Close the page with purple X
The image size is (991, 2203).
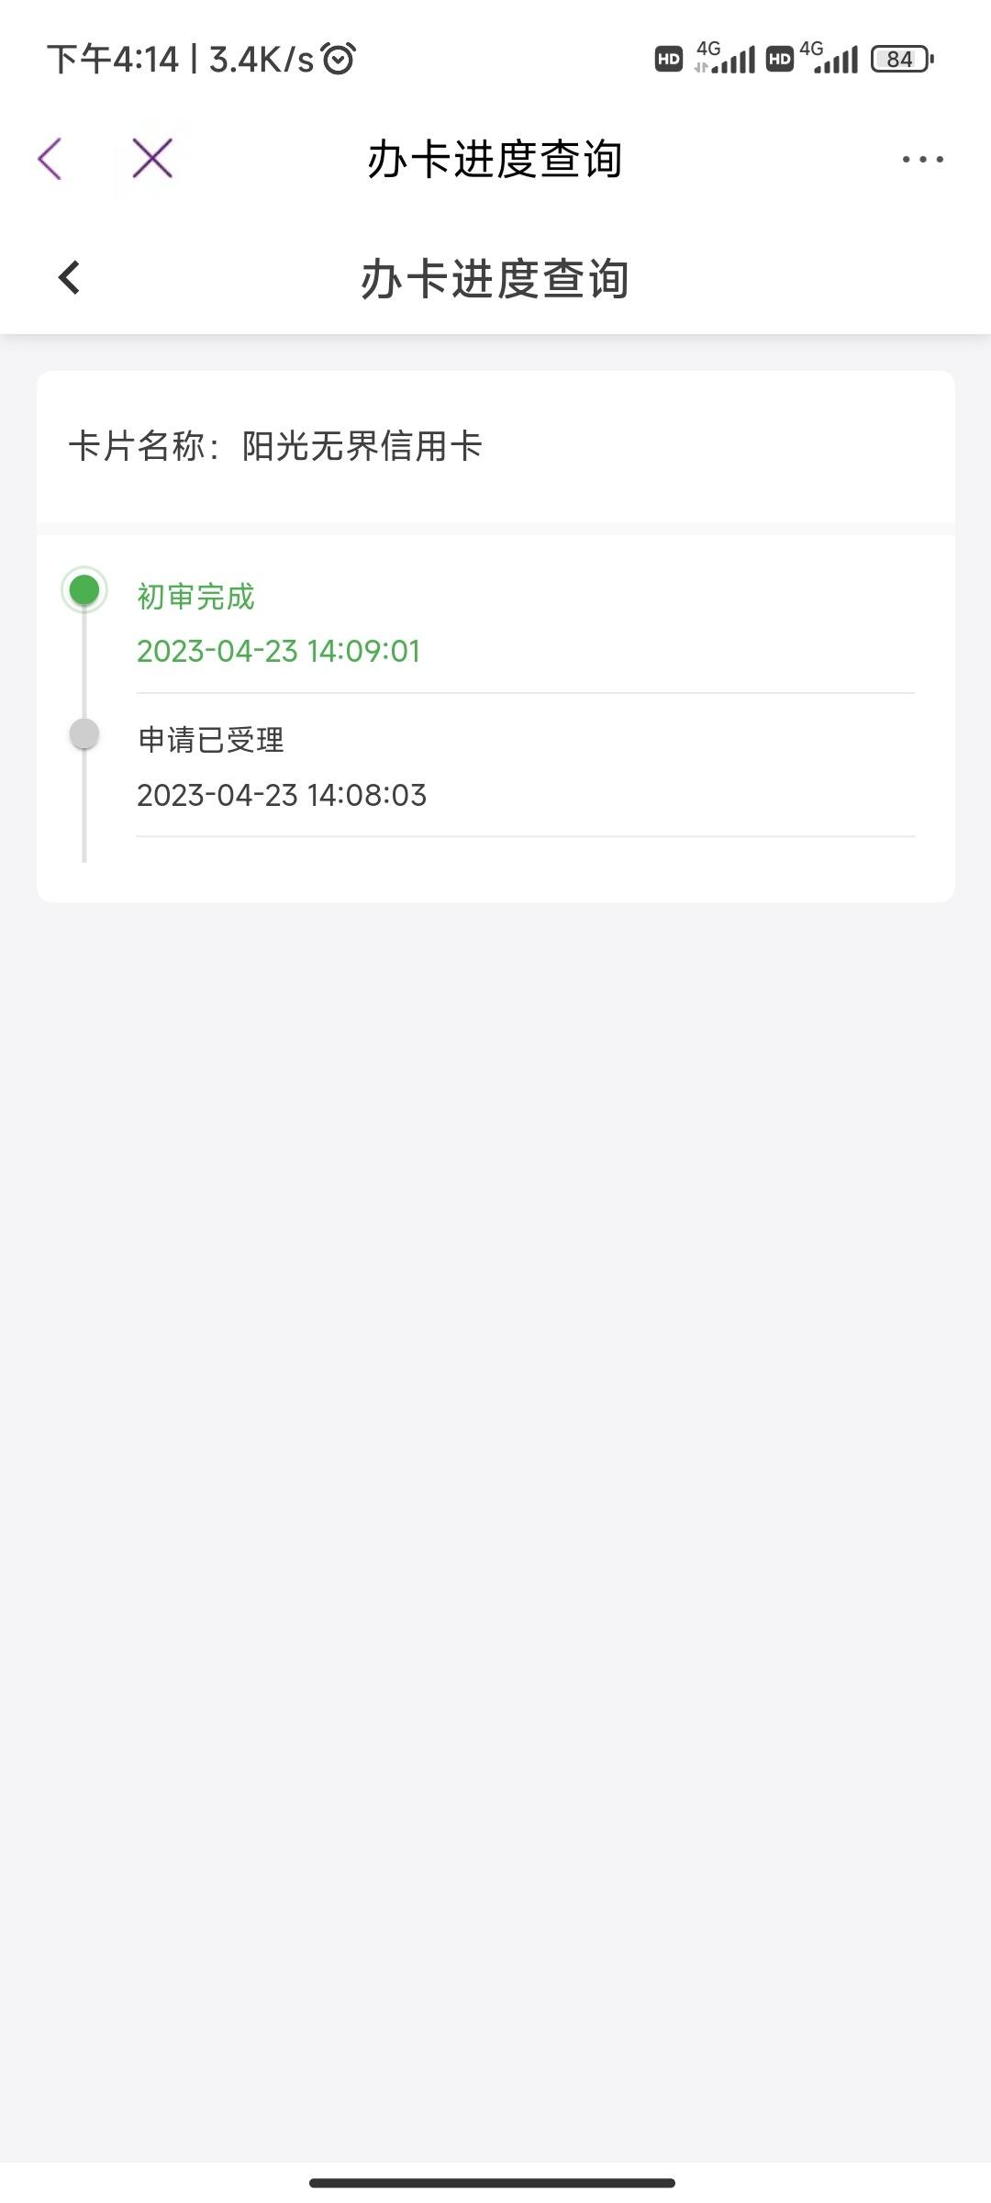click(152, 158)
